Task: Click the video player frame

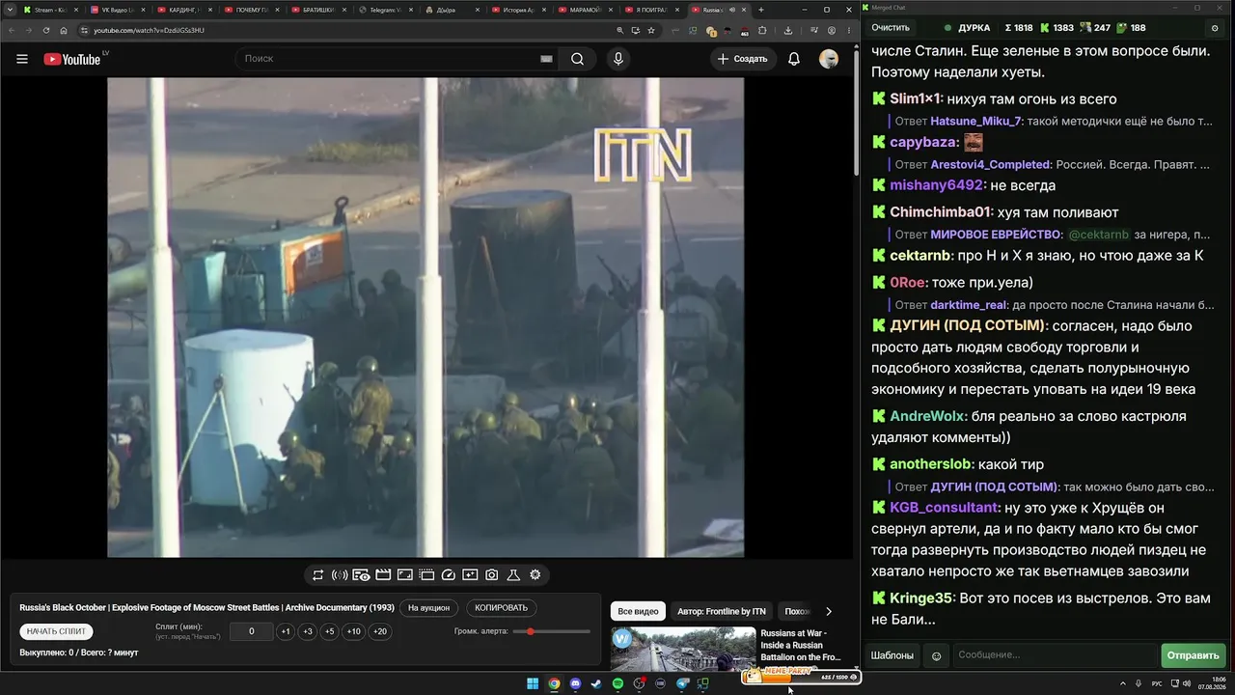Action: [425, 318]
